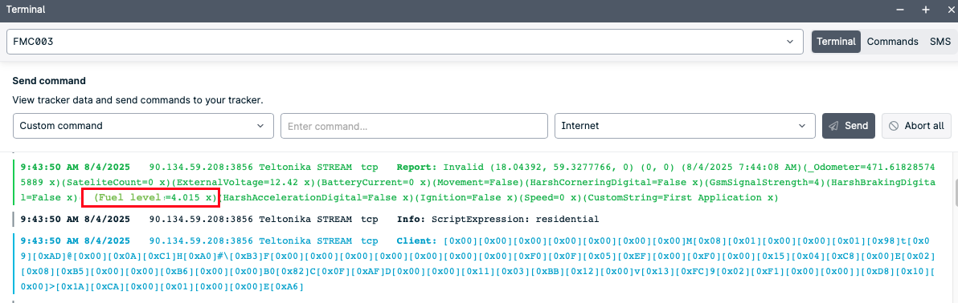Expand the Terminal panel with the plus icon
Image resolution: width=958 pixels, height=303 pixels.
coord(926,10)
